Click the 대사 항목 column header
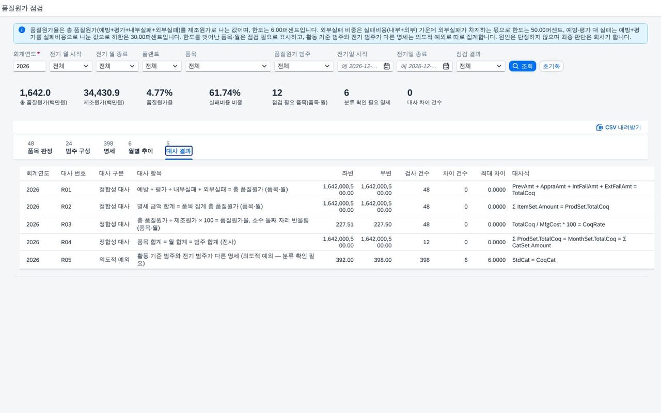This screenshot has width=661, height=413. [149, 173]
